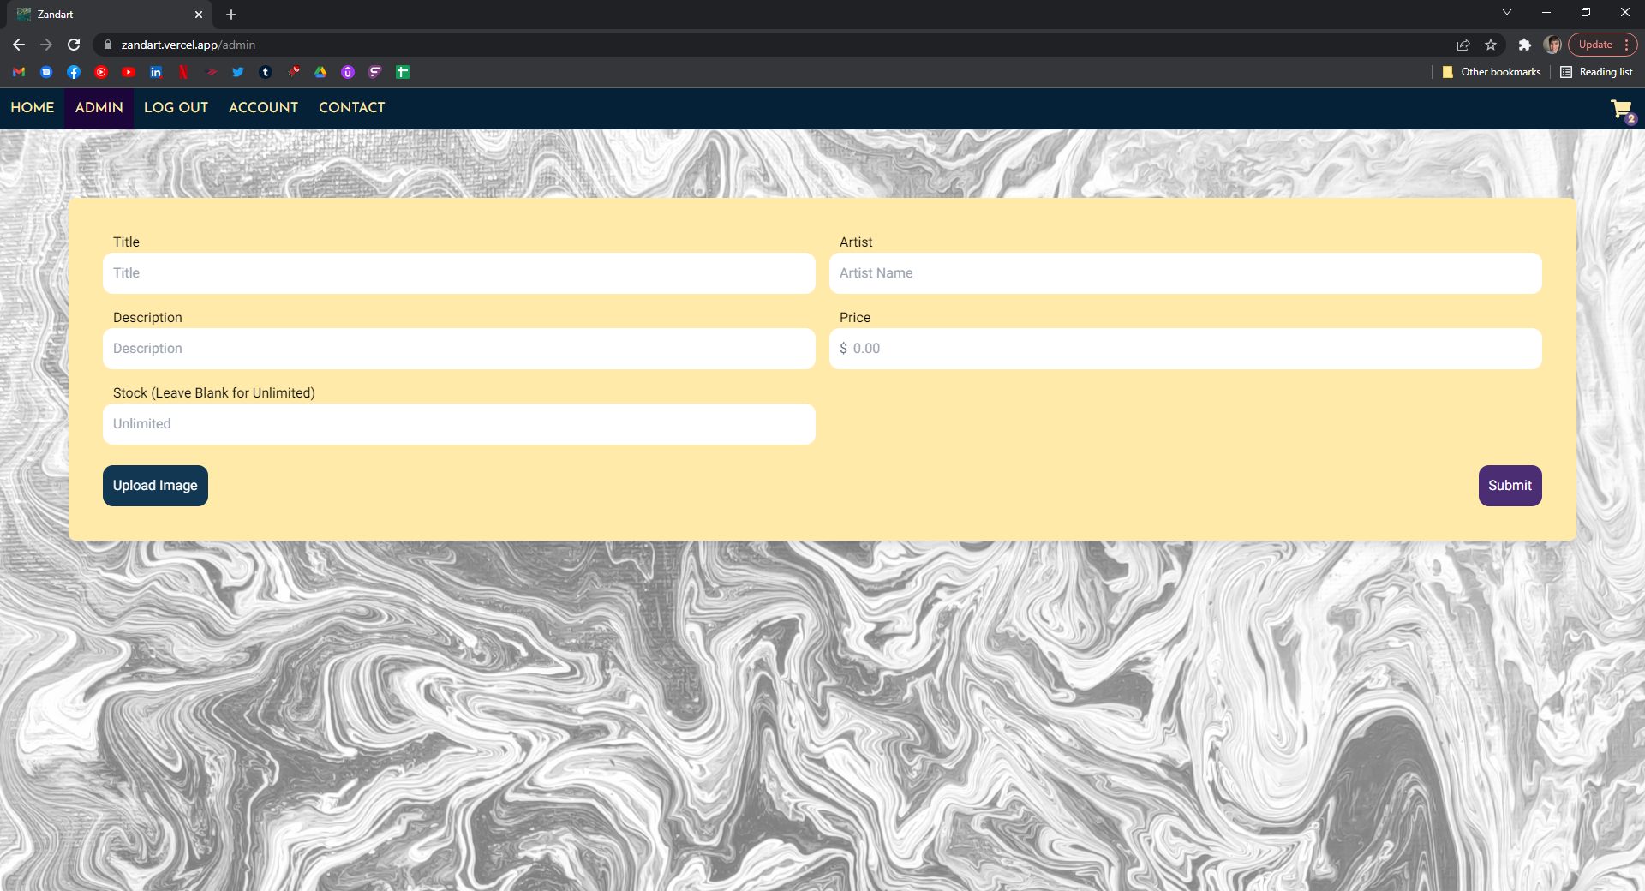Open the LinkedIn bookmark
The height and width of the screenshot is (891, 1645).
[x=156, y=72]
